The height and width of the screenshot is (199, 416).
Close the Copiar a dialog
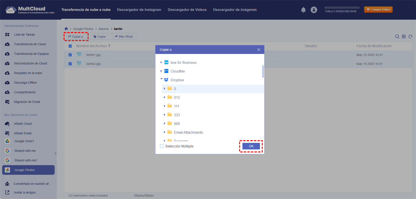click(x=259, y=50)
